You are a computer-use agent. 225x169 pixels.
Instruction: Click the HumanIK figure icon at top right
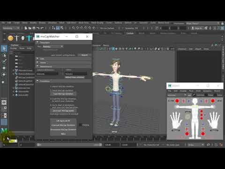coord(210,28)
